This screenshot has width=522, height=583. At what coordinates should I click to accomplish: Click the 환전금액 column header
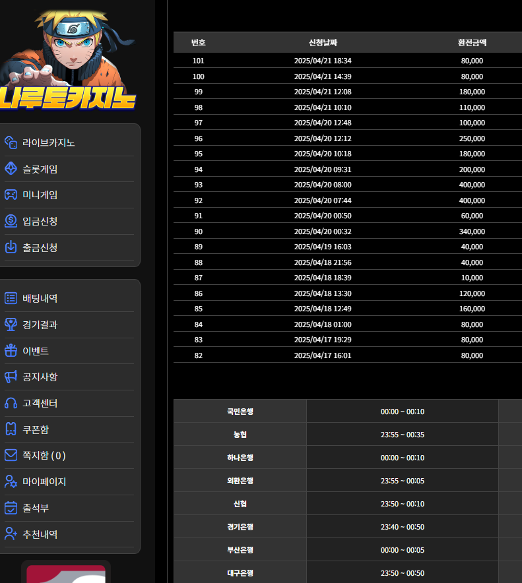[x=472, y=42]
